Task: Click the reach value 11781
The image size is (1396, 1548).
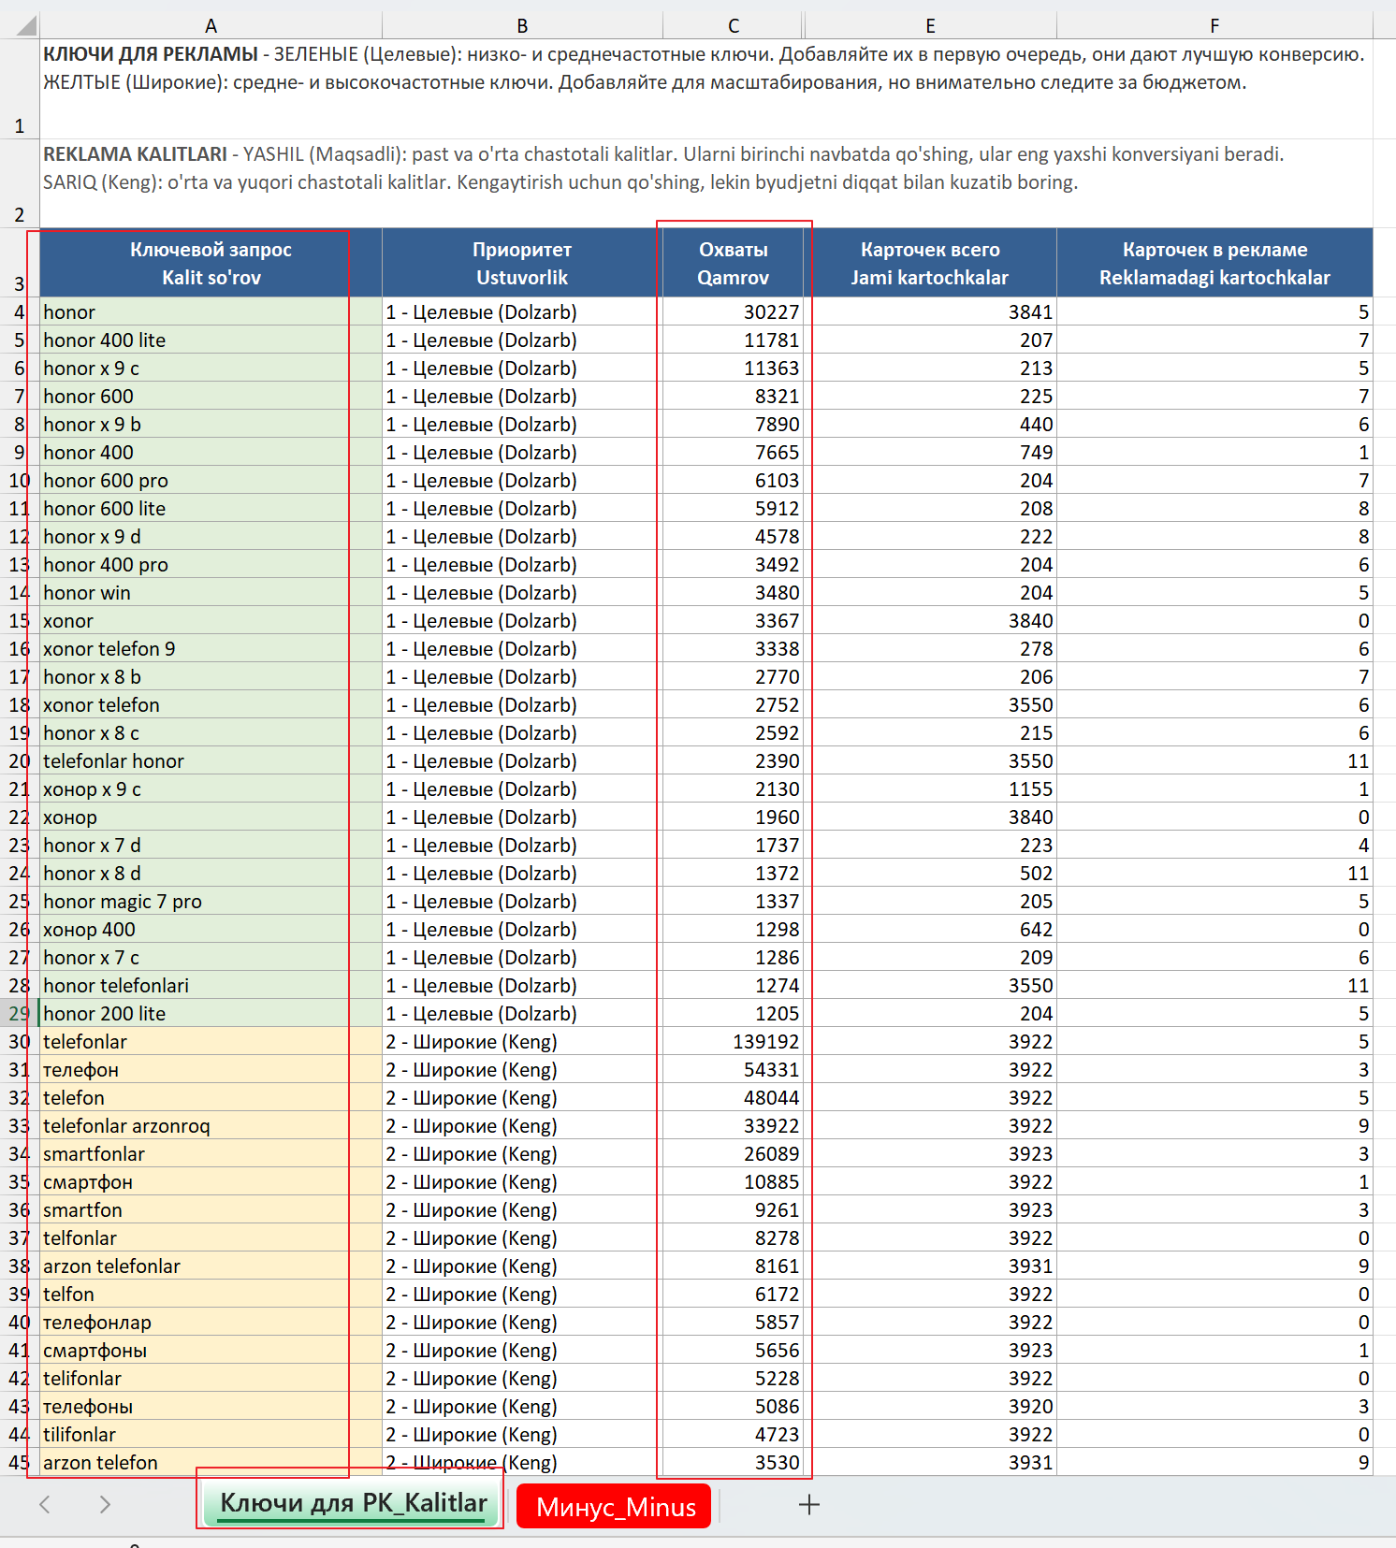Action: point(734,340)
